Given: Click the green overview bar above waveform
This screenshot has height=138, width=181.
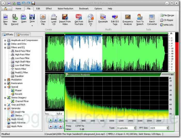Looking at the screenshot, I should click(x=107, y=33).
